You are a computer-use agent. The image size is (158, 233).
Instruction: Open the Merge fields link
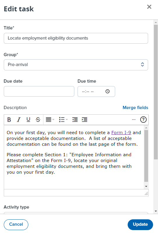coord(135,108)
